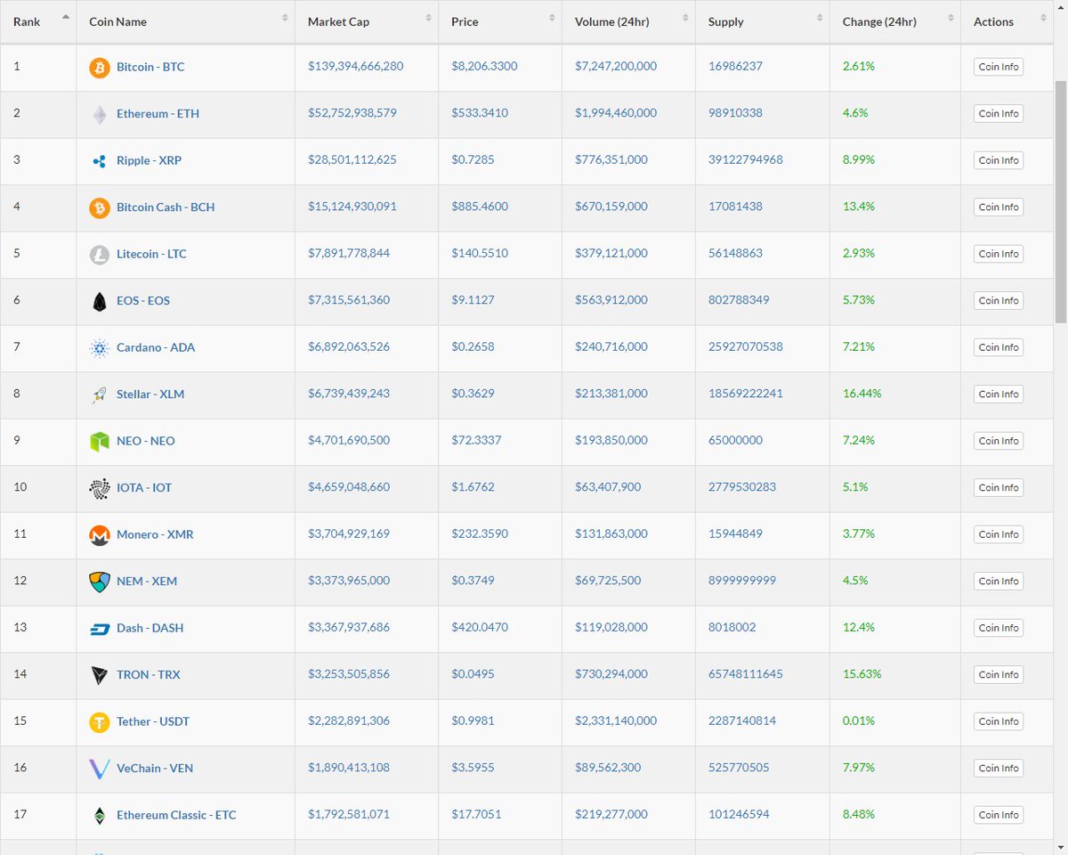Open Coin Info for Ethereum
Screen dimensions: 1068x855
pyautogui.click(x=999, y=114)
